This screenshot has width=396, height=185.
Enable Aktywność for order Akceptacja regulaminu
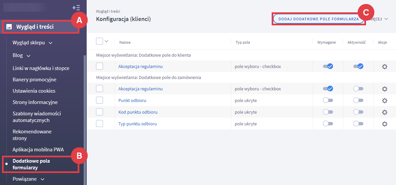pyautogui.click(x=358, y=89)
